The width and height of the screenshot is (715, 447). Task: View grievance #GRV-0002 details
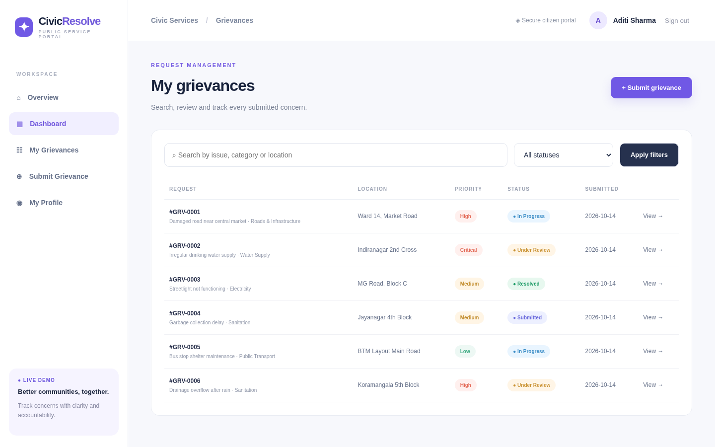point(653,250)
